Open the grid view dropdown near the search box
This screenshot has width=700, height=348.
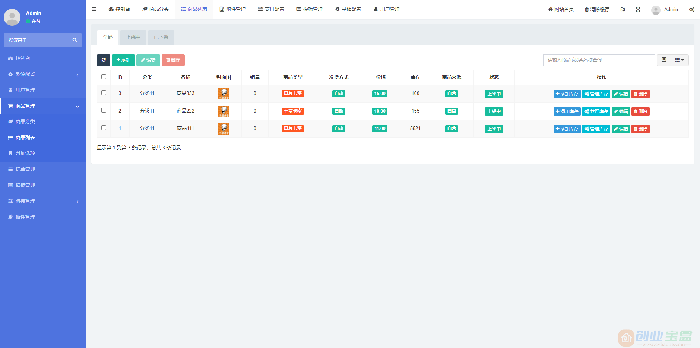pos(679,60)
